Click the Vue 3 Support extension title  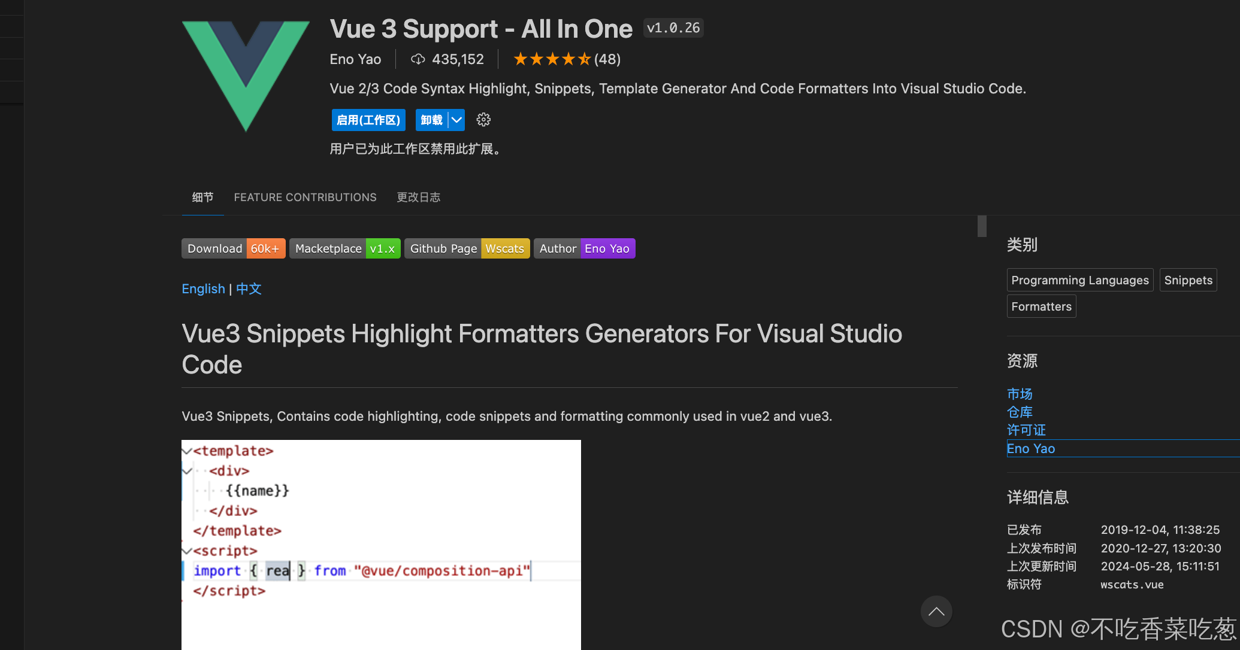[x=481, y=29]
